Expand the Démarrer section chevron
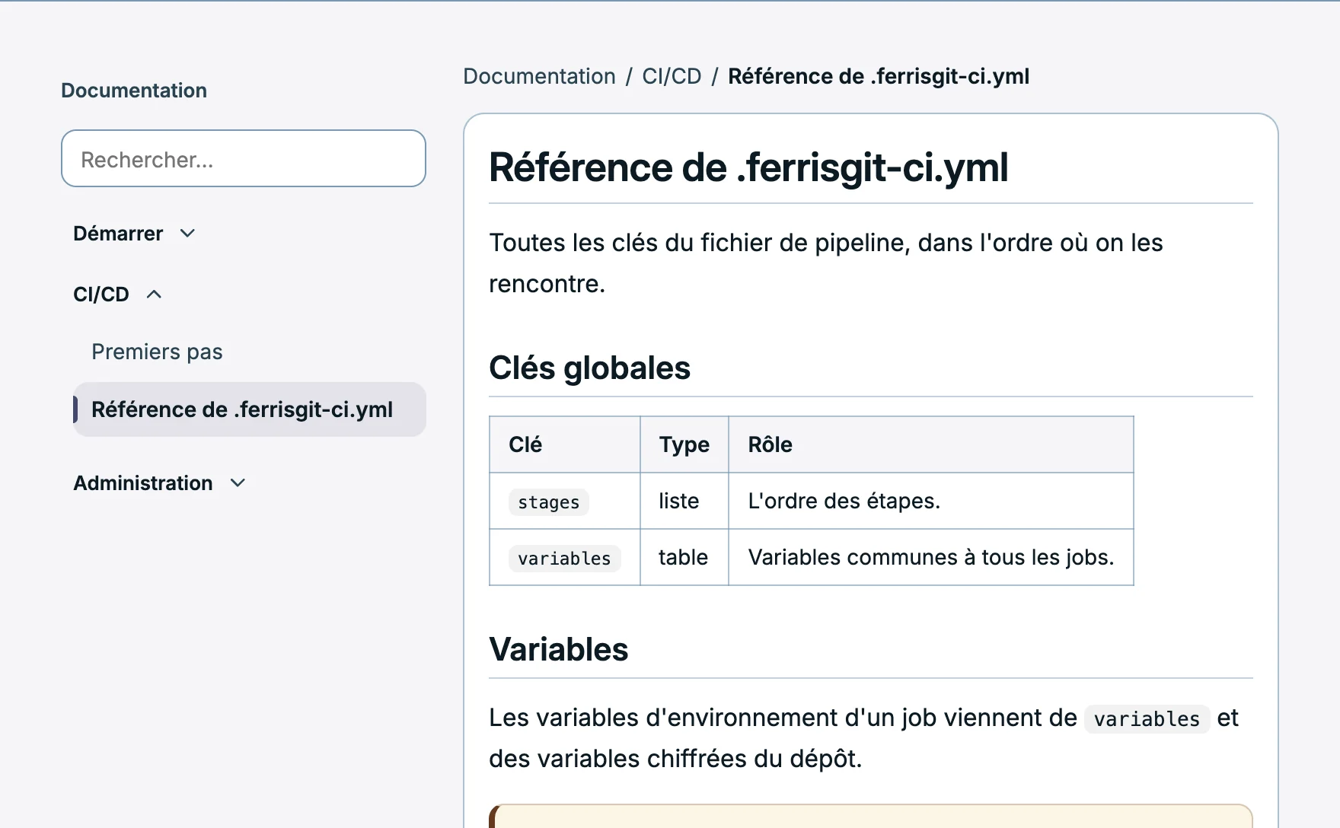The image size is (1340, 828). [x=187, y=234]
